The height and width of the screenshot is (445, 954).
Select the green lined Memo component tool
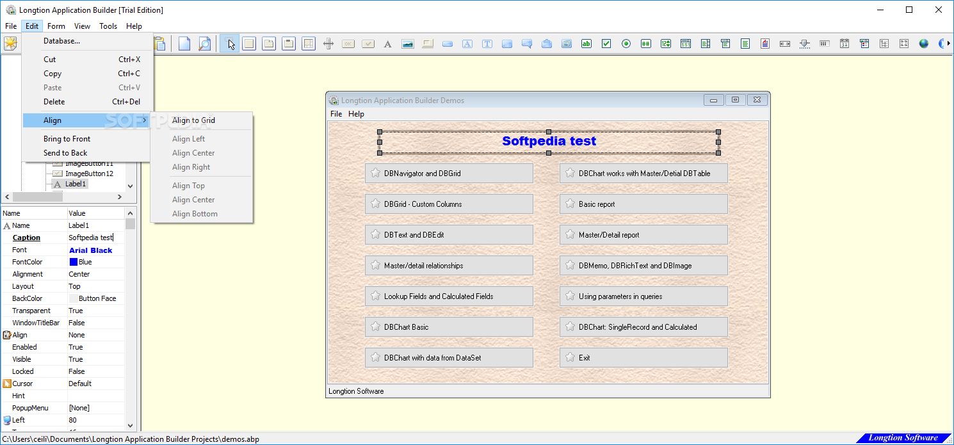click(x=745, y=44)
